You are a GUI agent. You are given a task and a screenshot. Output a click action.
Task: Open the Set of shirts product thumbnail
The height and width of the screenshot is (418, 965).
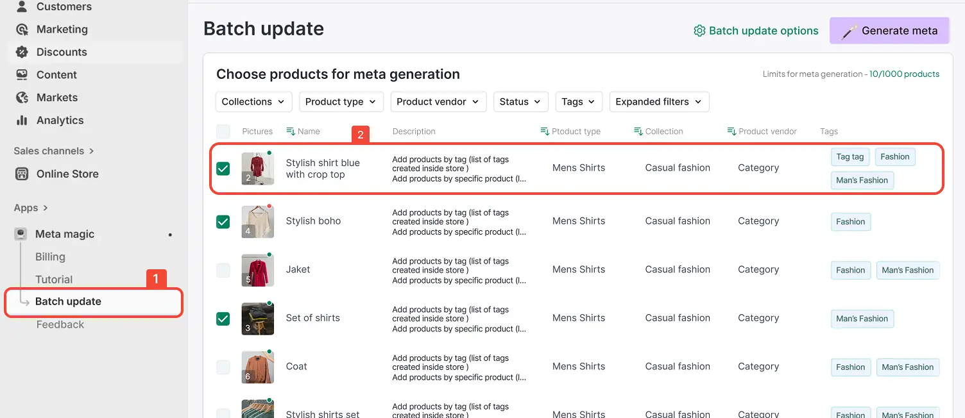(x=257, y=318)
